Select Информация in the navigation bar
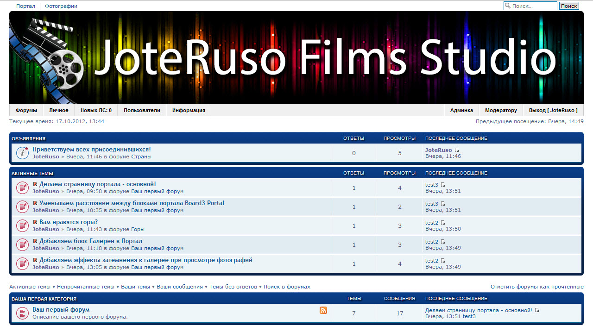 click(189, 110)
